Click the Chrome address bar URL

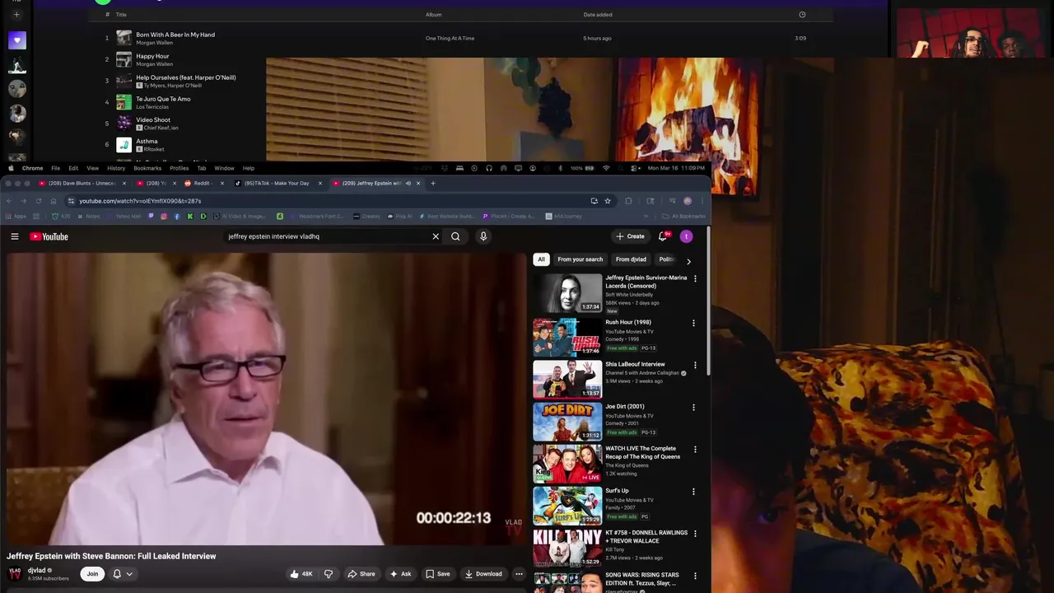coord(140,201)
